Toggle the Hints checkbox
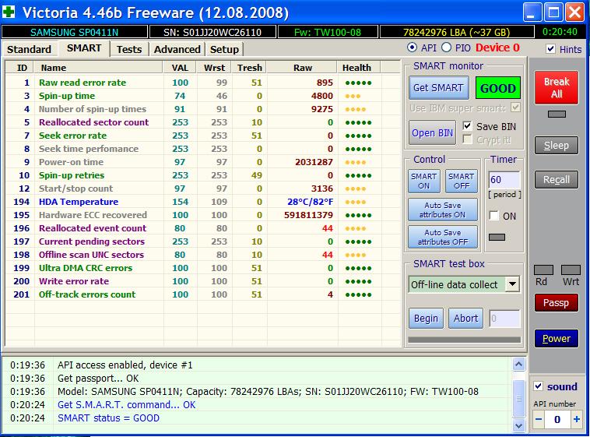The image size is (590, 437). (551, 49)
